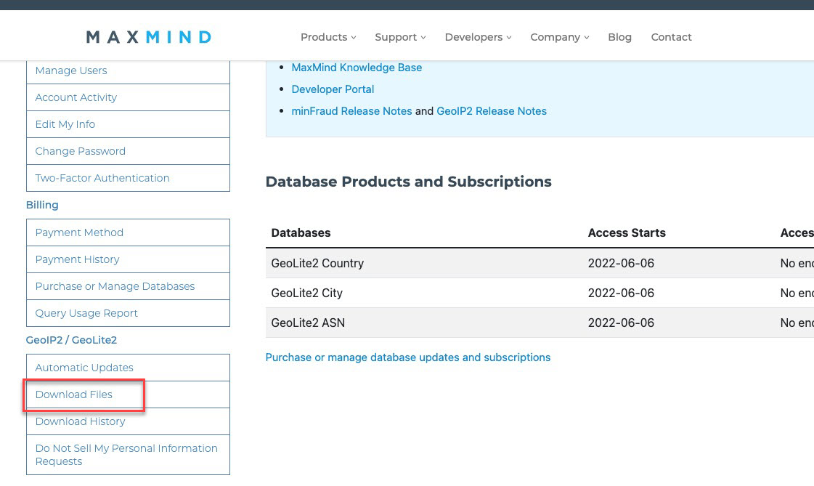Go to Change Password
The width and height of the screenshot is (814, 486).
pos(80,151)
